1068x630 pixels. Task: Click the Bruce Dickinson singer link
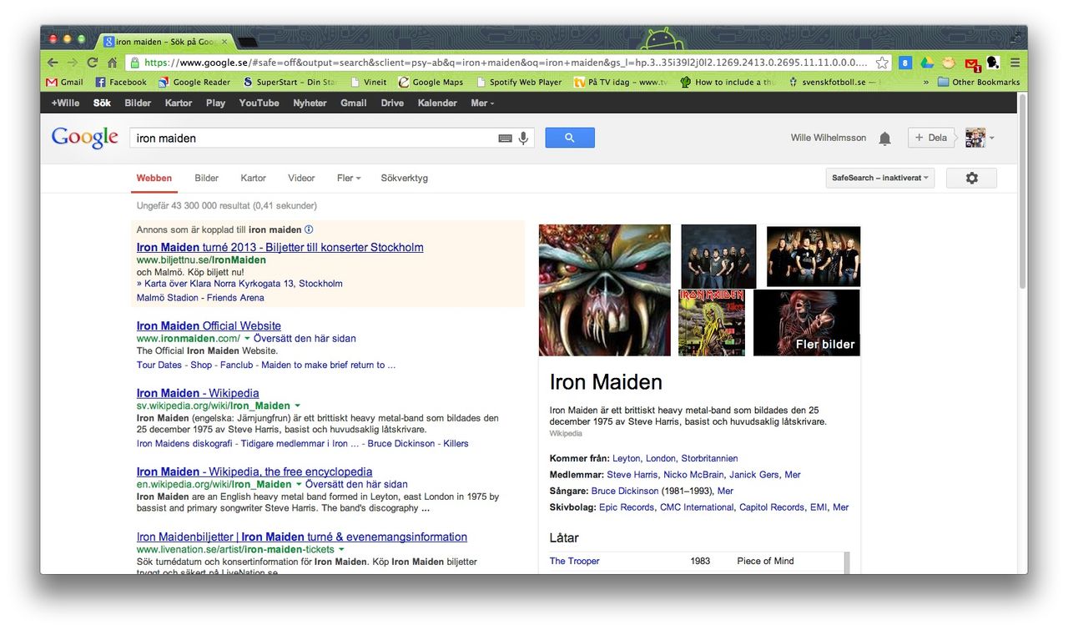[625, 491]
